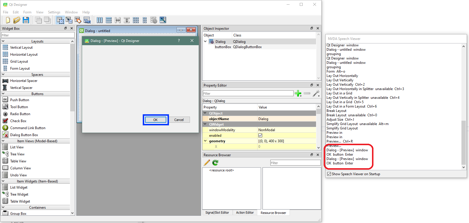Toggle Show Speech Viewer on Startup checkbox

pos(329,174)
